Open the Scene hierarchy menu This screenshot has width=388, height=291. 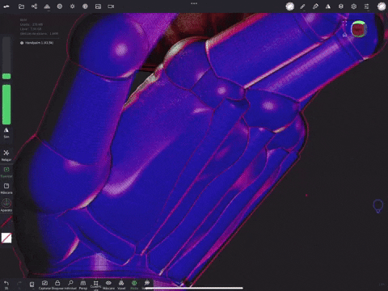coord(34,6)
